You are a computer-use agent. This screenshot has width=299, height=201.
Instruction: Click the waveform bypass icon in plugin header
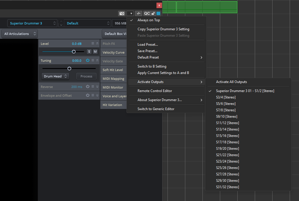pos(138,13)
